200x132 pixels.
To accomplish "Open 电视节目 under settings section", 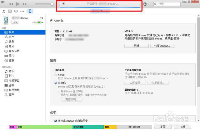I will tap(12, 51).
